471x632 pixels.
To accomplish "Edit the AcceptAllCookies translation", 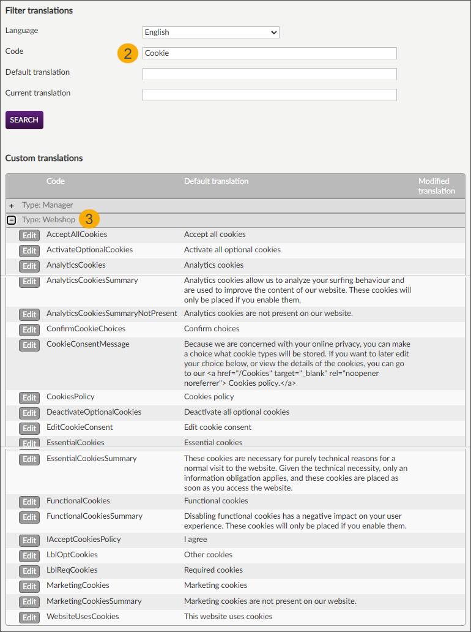I will coord(29,235).
